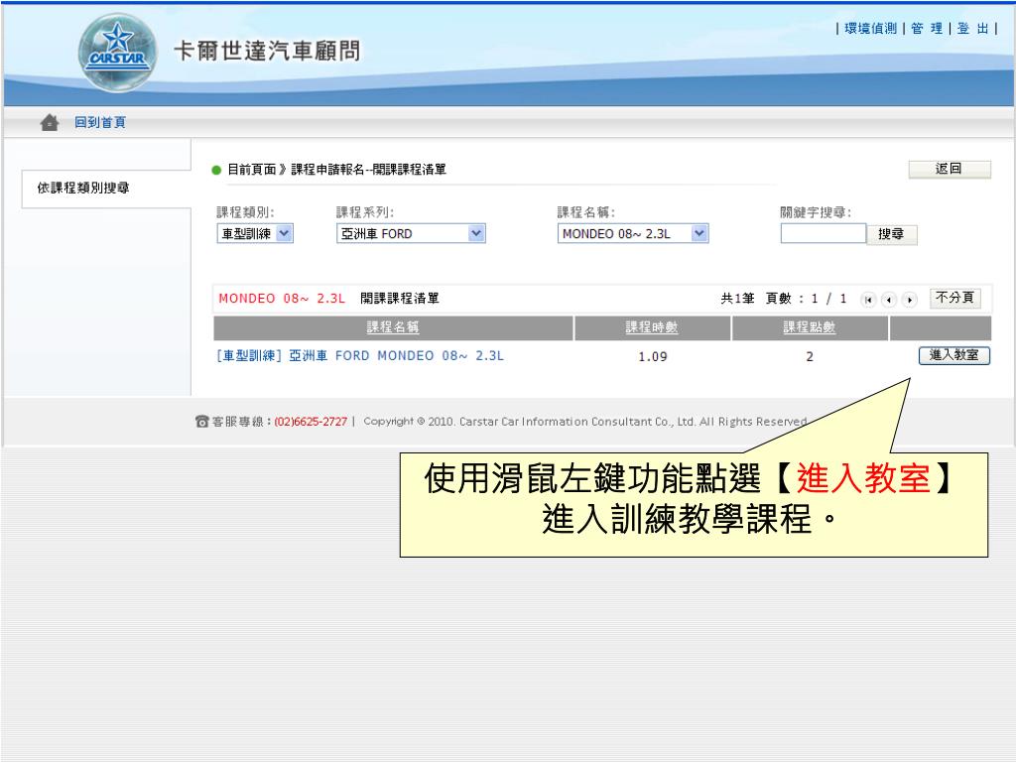Go to previous page pagination icon

[889, 300]
